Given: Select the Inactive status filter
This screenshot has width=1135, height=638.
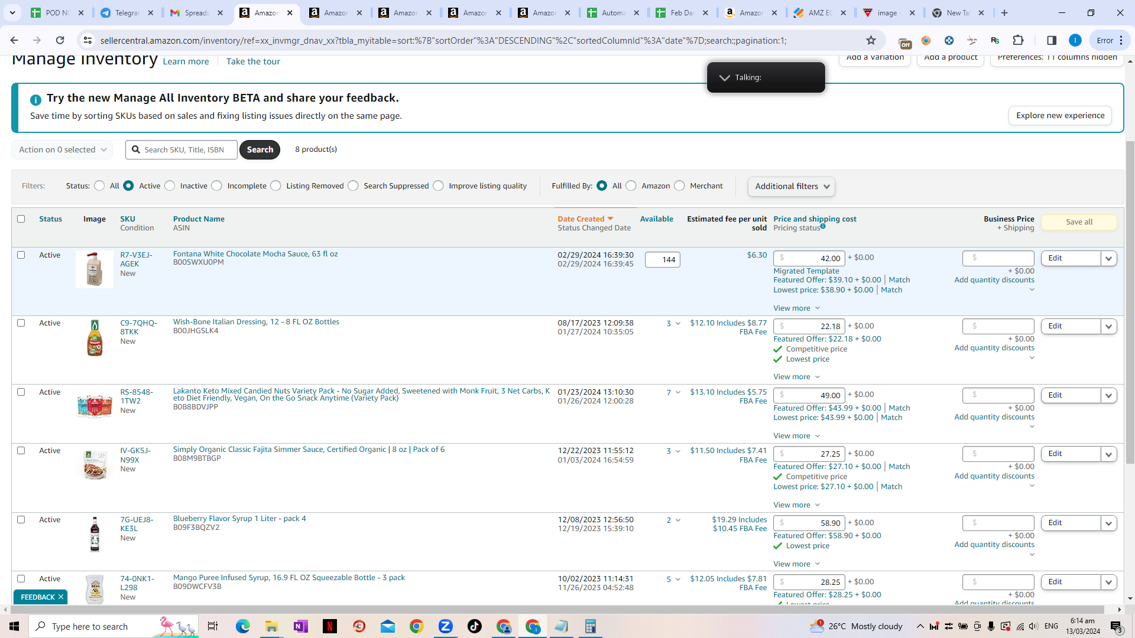Looking at the screenshot, I should pos(170,185).
